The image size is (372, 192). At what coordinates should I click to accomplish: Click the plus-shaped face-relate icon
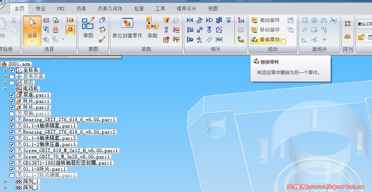click(324, 39)
